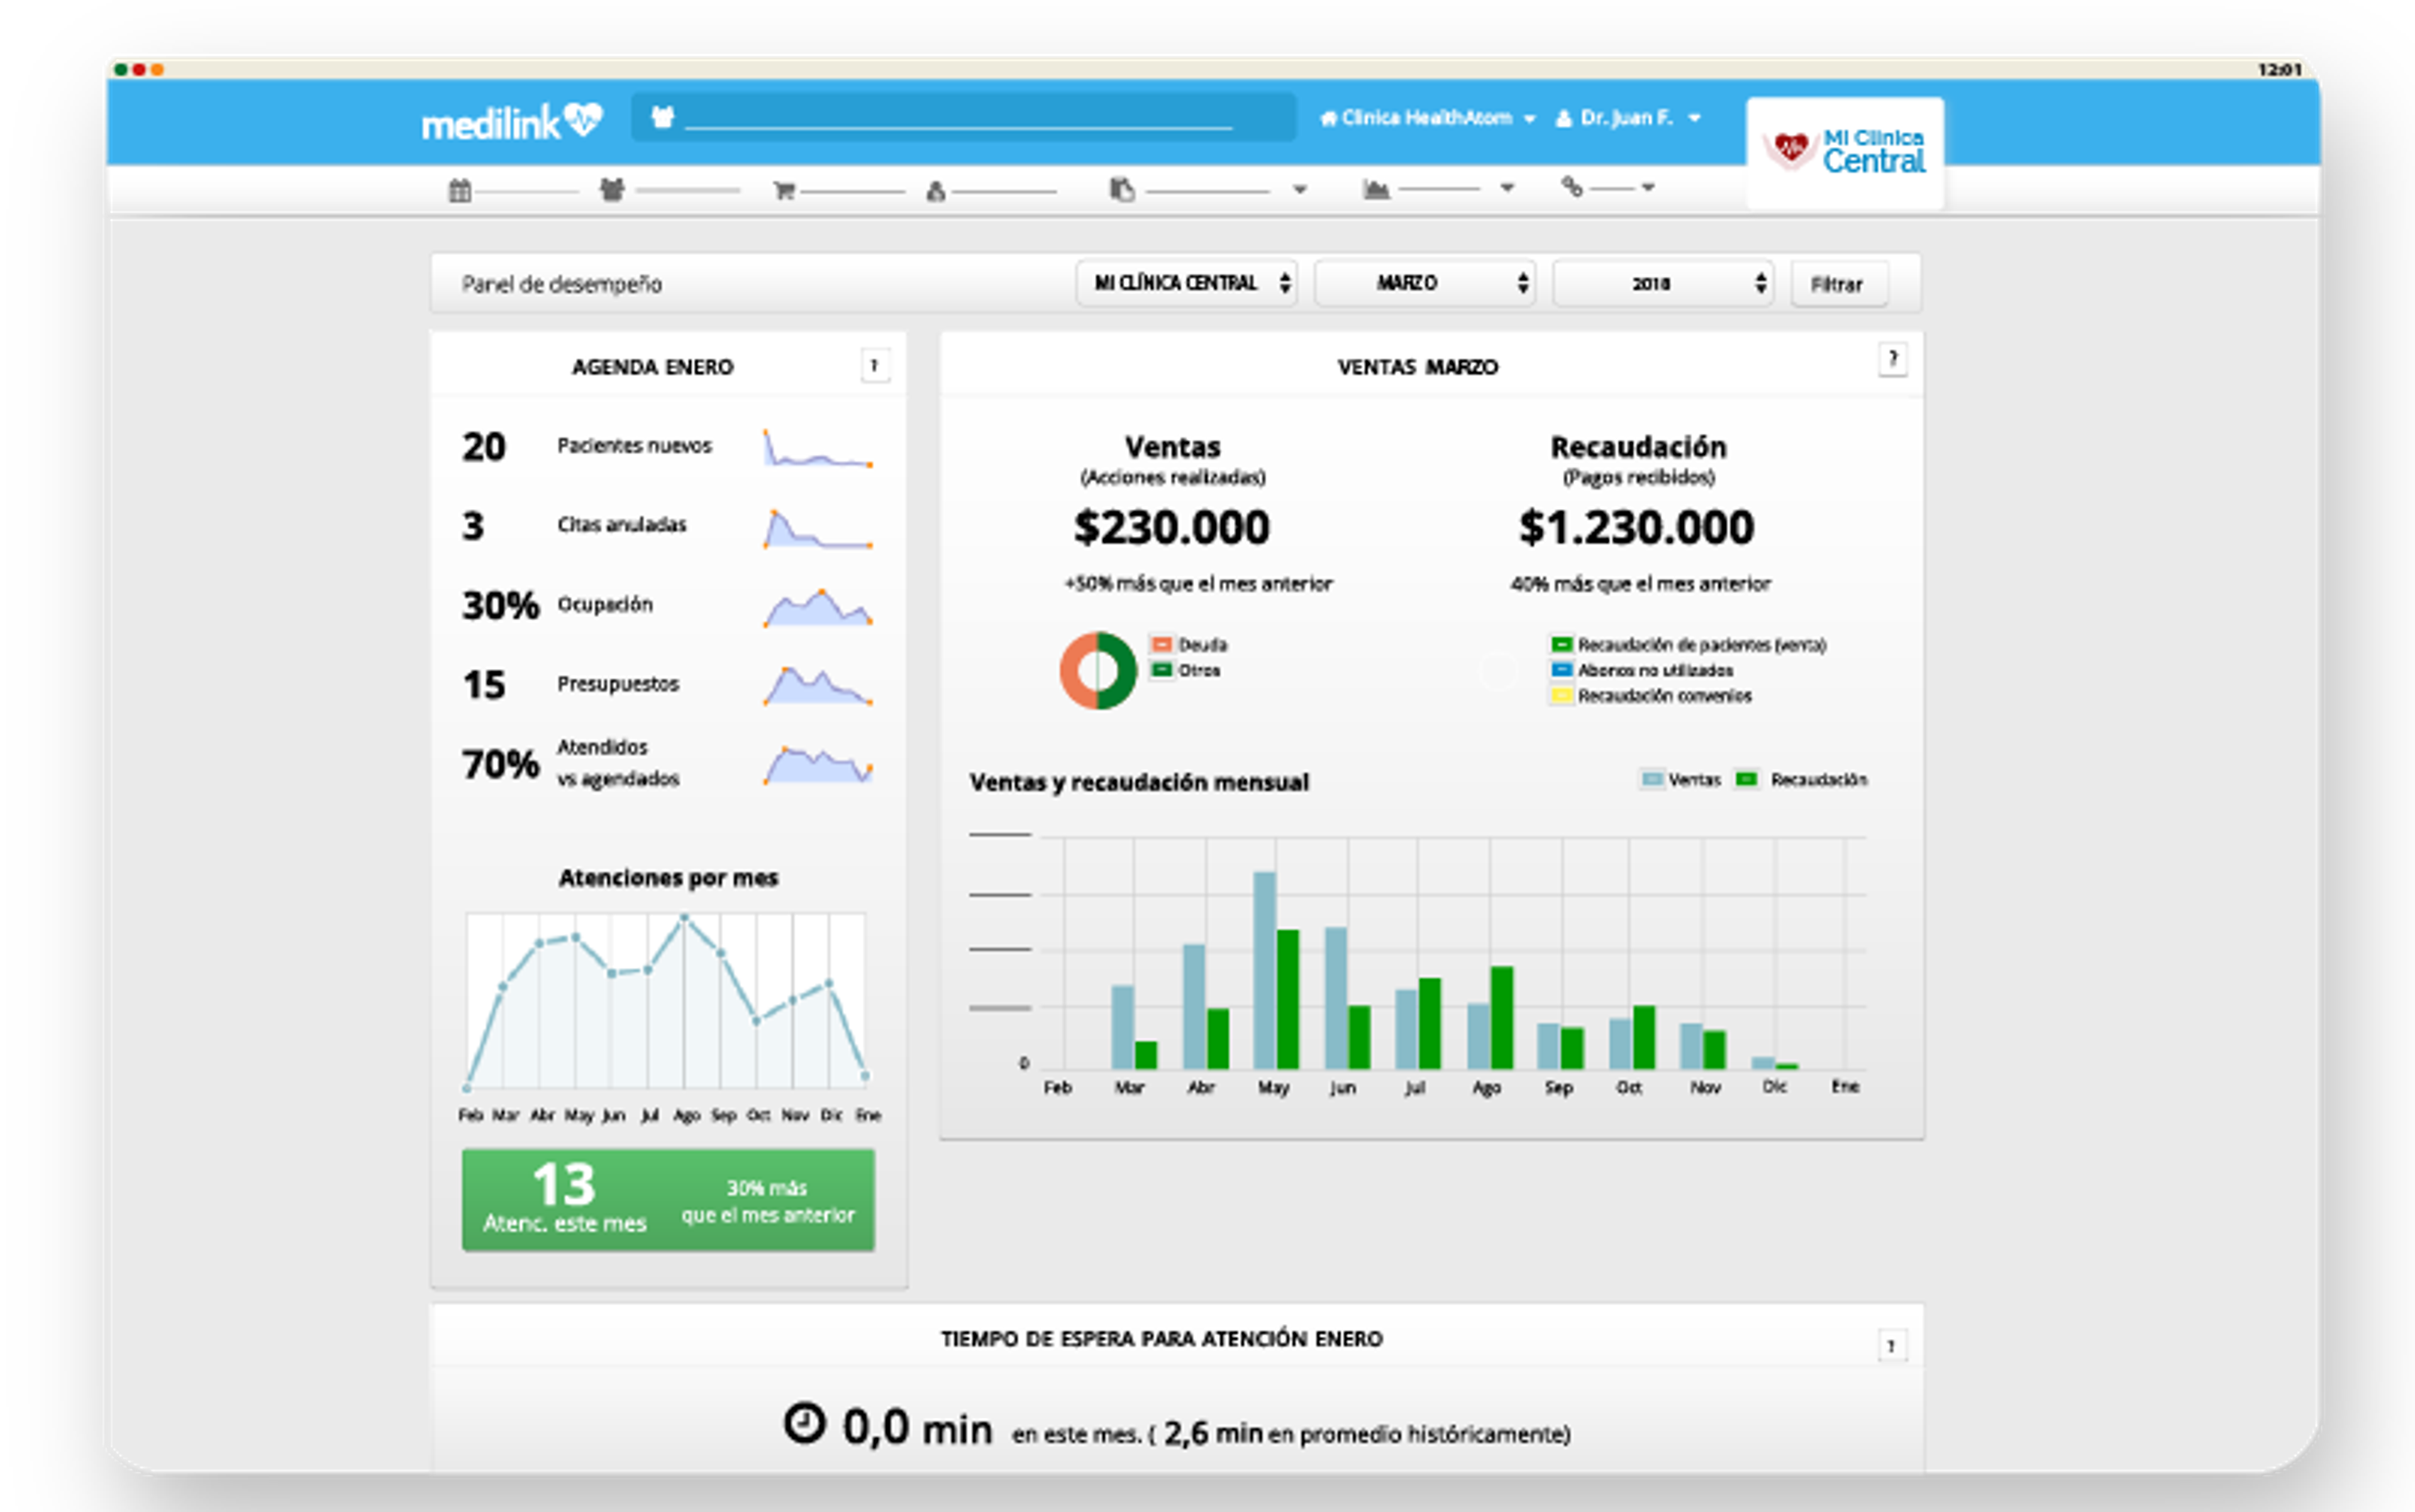Image resolution: width=2415 pixels, height=1512 pixels.
Task: Open help icon in Tiempo de espera panel
Action: [x=1890, y=1346]
